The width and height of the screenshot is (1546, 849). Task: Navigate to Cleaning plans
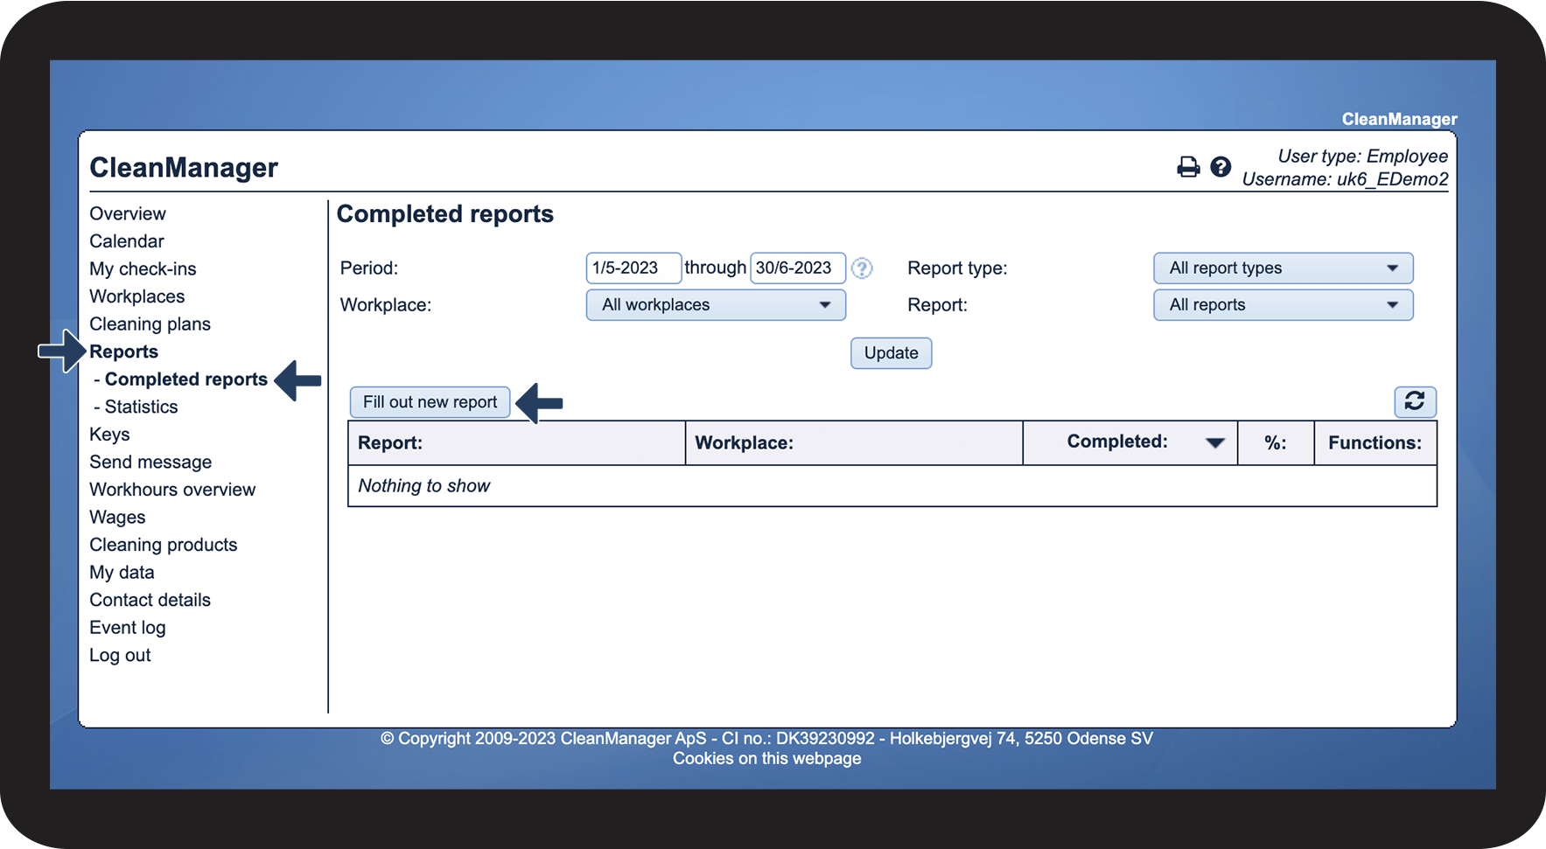pos(150,324)
